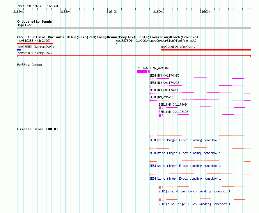Click the esv3376544 (1000GenomesConsortiumPilotProject) label
This screenshot has height=213, width=259.
point(156,41)
